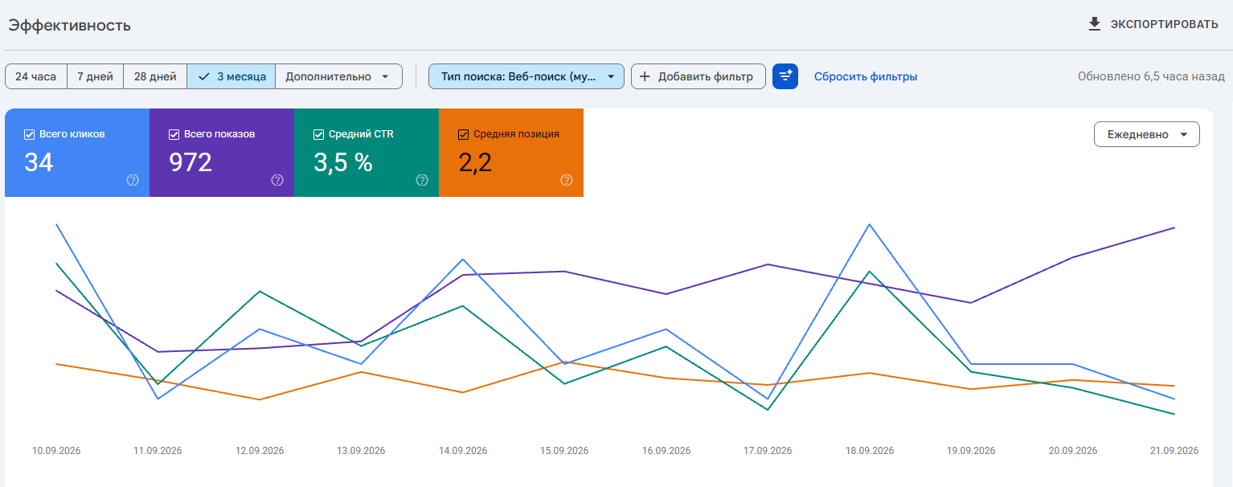Uncheck the Всего кликов checkbox
This screenshot has height=487, width=1233.
pos(30,134)
